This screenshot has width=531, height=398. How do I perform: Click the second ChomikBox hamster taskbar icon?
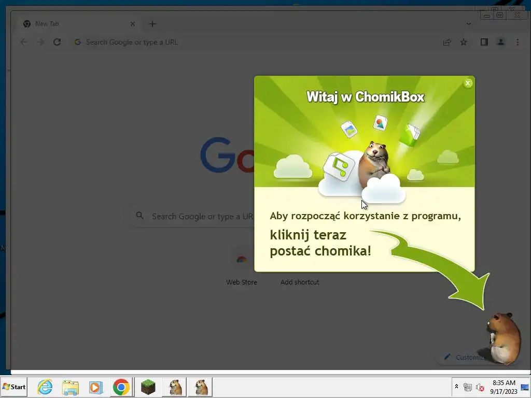[202, 387]
